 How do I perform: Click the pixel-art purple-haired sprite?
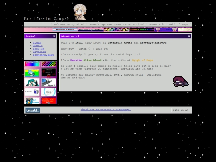click(181, 82)
